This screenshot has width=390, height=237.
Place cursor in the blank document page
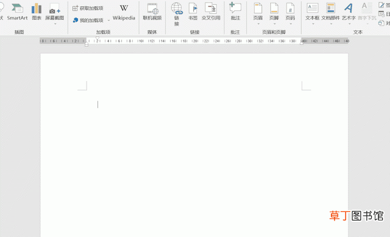194,145
